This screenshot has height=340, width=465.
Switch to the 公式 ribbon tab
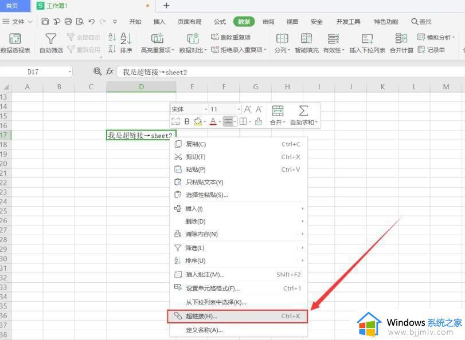coord(220,22)
